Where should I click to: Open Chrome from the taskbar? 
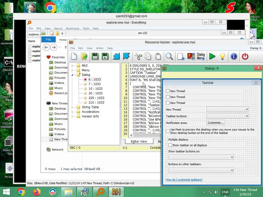(x=21, y=192)
